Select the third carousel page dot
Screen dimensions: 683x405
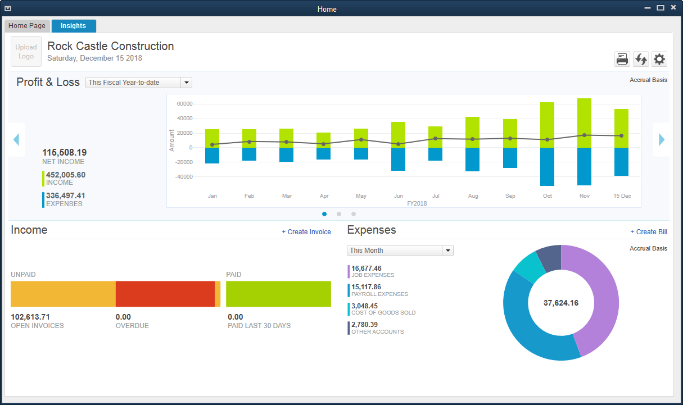(354, 214)
